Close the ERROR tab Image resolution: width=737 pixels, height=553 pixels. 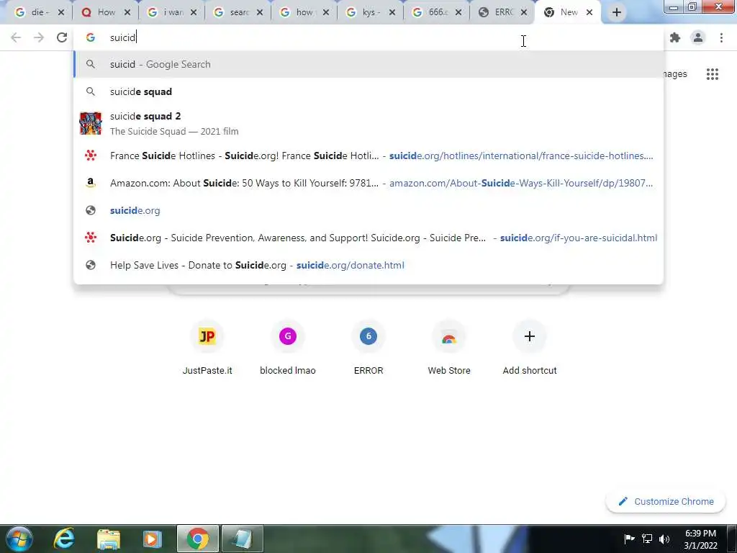(x=524, y=12)
